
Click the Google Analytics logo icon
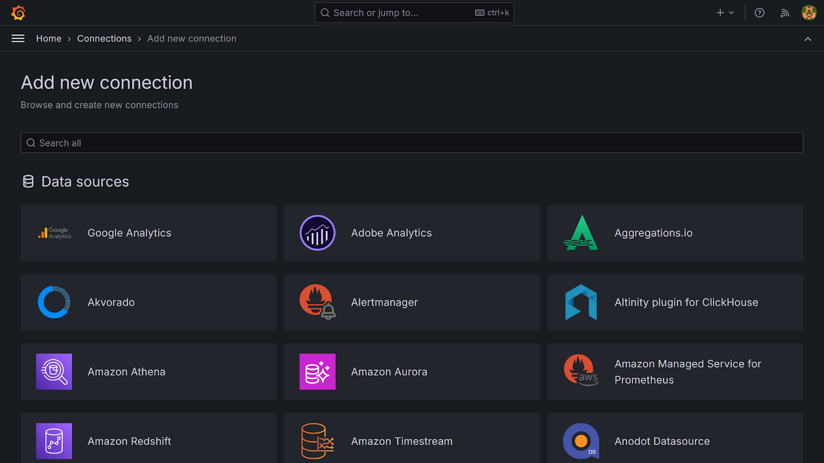[54, 233]
